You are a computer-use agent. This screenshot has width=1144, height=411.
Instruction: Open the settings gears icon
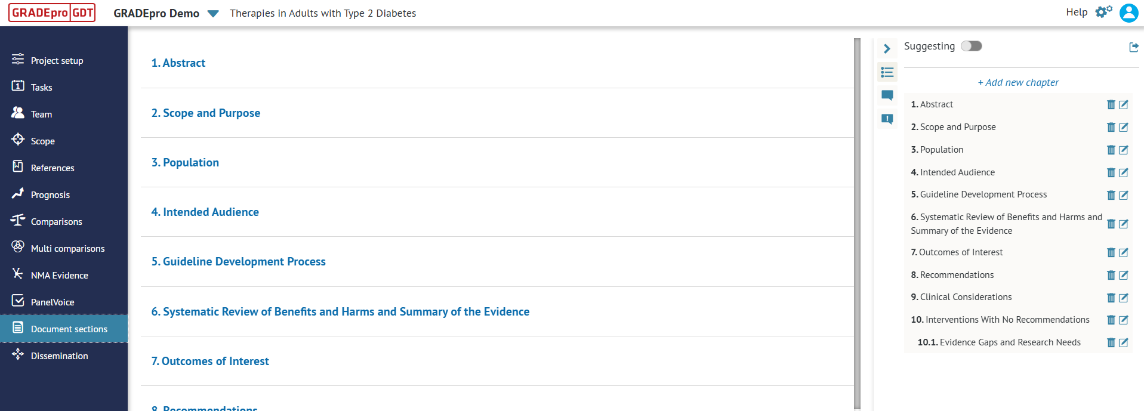(x=1103, y=12)
